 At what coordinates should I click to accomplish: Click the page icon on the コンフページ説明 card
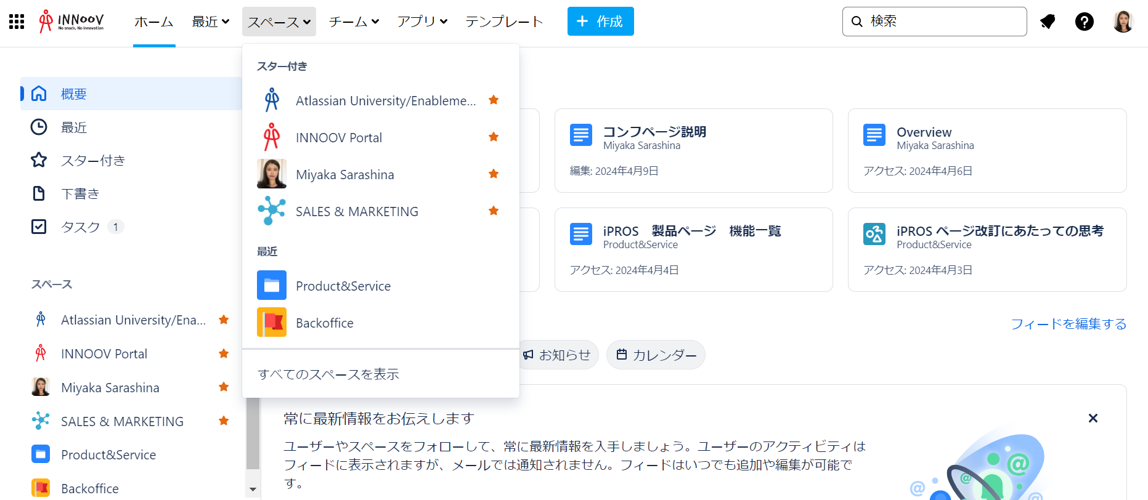click(x=581, y=135)
